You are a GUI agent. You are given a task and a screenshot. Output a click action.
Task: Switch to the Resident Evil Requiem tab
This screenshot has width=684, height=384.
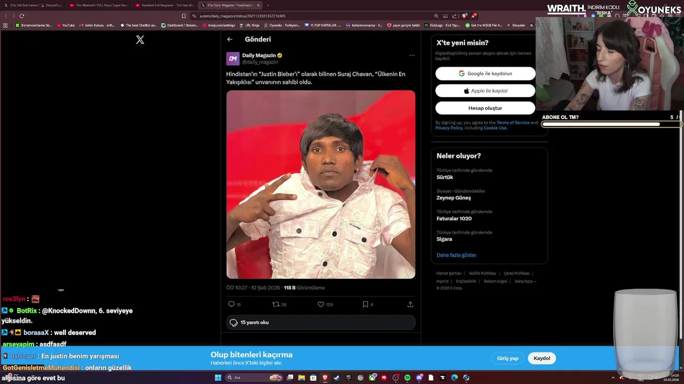click(165, 5)
